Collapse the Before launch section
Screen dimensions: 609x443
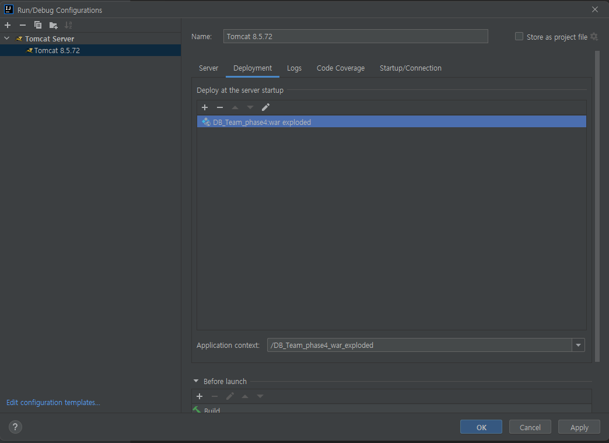[196, 381]
